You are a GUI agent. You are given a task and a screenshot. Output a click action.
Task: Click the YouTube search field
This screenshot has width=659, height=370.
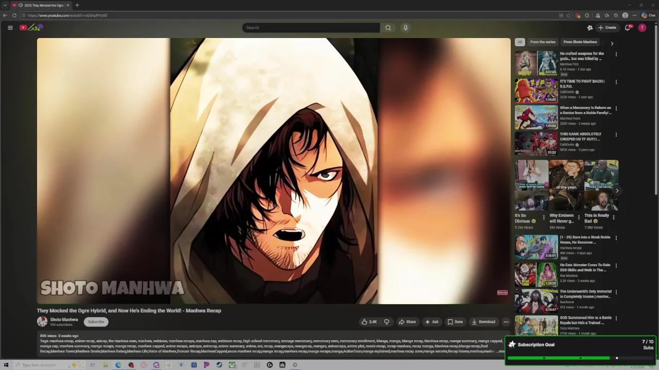(311, 28)
